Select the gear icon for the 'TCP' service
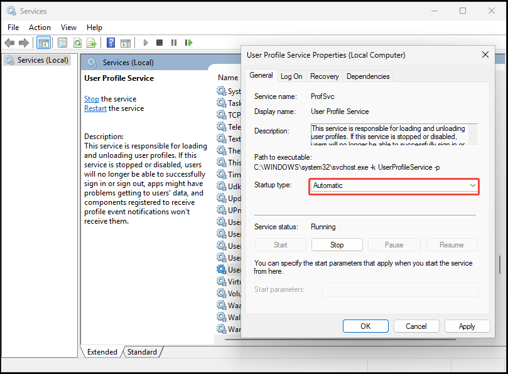The image size is (508, 374). coord(222,115)
